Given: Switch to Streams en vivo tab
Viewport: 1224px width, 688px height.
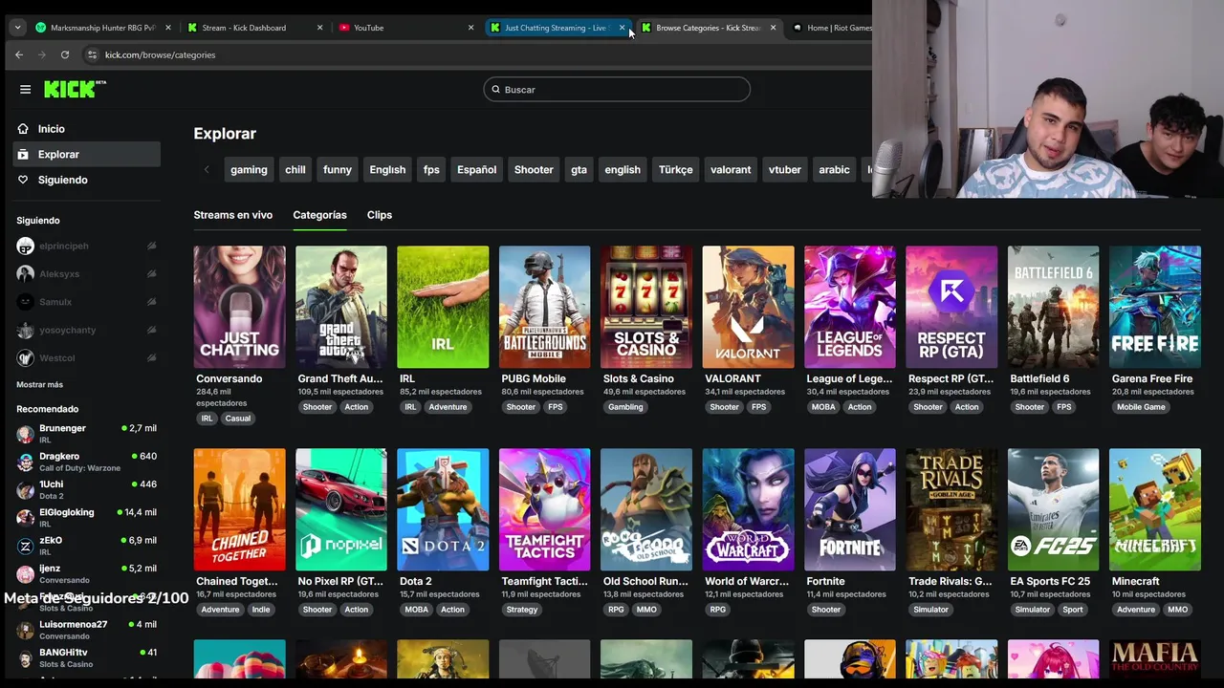Looking at the screenshot, I should point(232,215).
